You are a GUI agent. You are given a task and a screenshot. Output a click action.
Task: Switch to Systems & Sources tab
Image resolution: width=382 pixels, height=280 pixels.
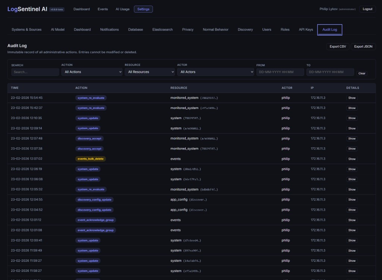(26, 29)
